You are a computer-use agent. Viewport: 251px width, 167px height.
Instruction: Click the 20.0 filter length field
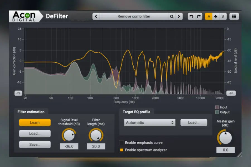tap(96, 146)
